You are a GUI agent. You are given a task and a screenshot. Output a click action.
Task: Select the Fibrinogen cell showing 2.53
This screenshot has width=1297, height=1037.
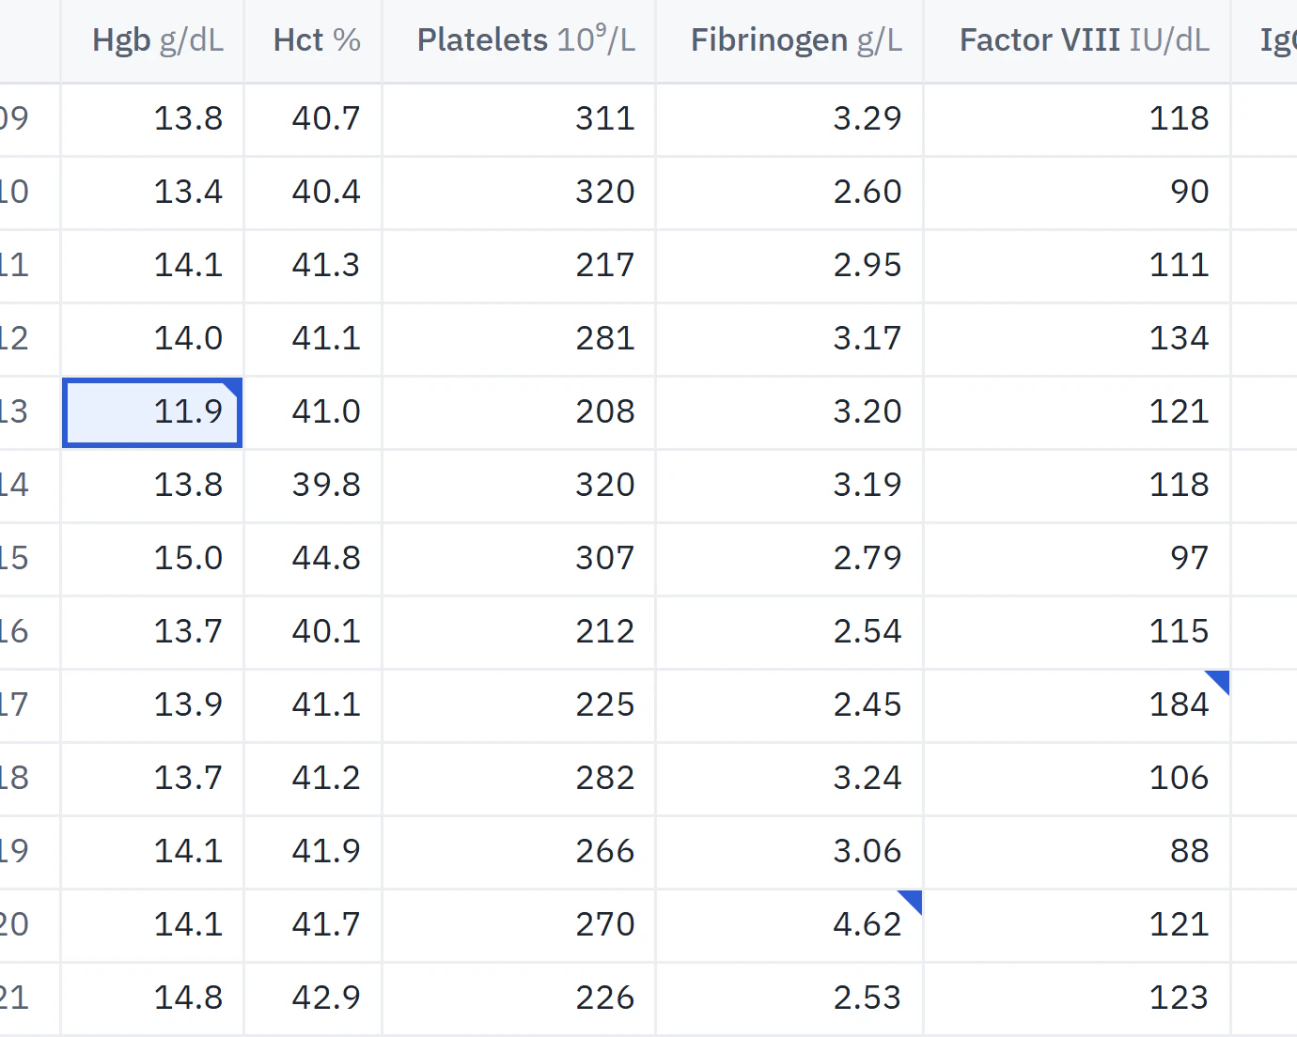pos(789,998)
